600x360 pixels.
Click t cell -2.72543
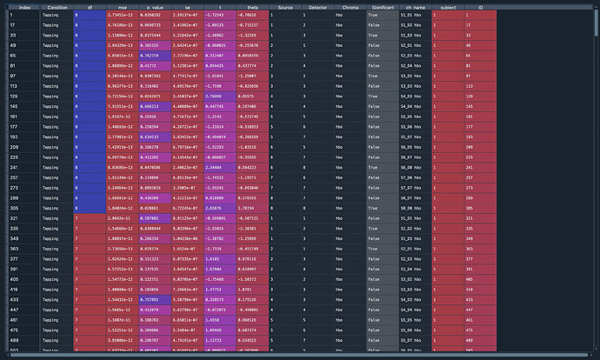(220, 15)
